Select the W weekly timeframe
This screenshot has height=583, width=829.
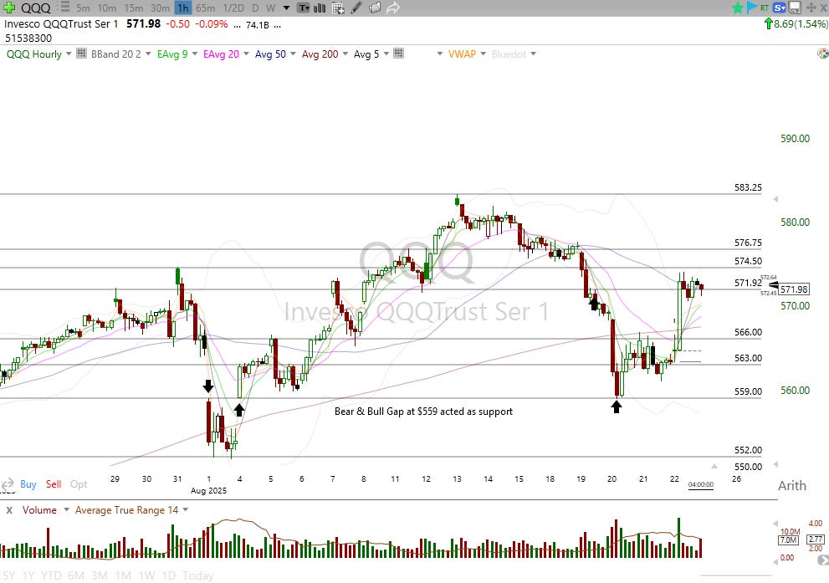pos(271,8)
